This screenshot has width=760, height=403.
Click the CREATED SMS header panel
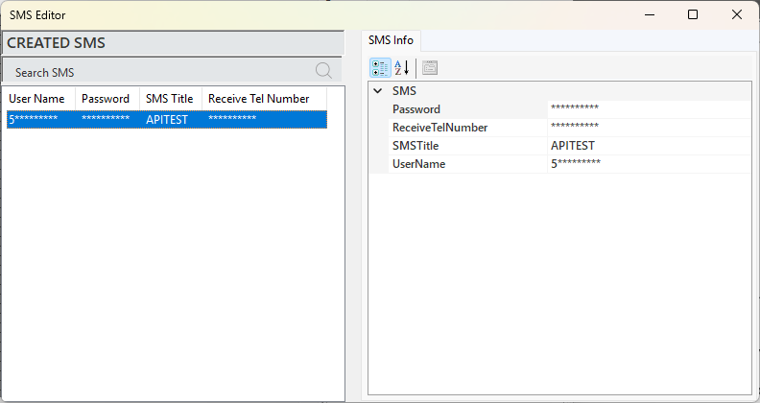[x=173, y=42]
